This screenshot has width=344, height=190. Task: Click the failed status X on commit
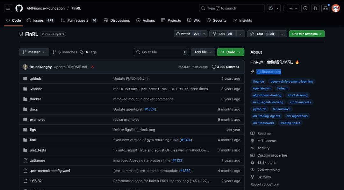93,67
